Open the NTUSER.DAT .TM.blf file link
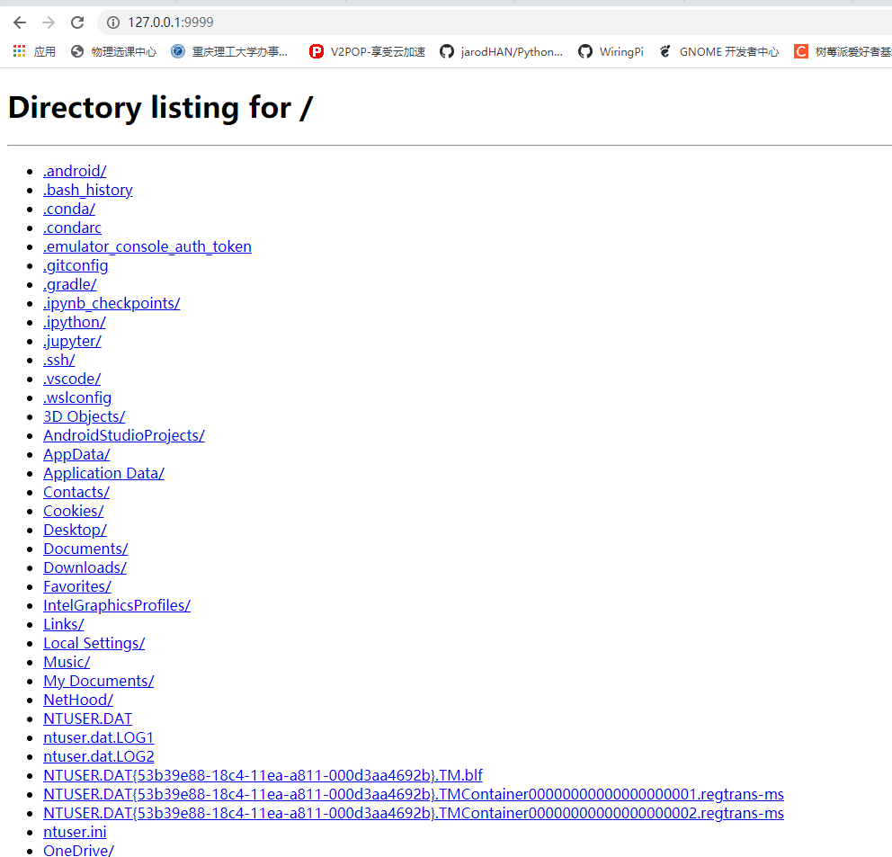Image resolution: width=892 pixels, height=857 pixels. (263, 775)
